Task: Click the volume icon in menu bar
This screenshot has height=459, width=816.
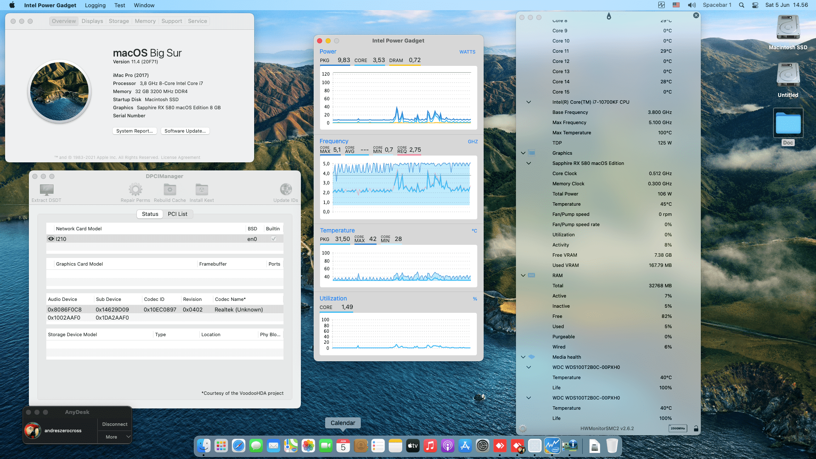Action: click(x=691, y=5)
